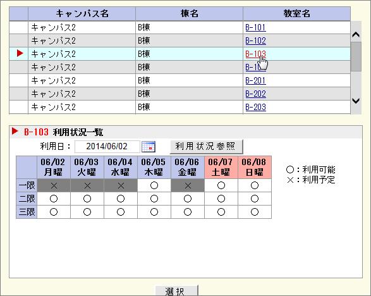Click the red arrow marker beside B-103 row
Screen dimensions: 371x296
(x=20, y=53)
